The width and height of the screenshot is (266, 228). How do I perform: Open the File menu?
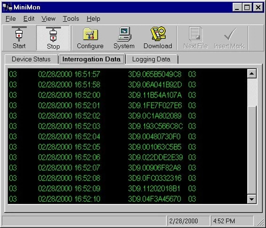11,18
